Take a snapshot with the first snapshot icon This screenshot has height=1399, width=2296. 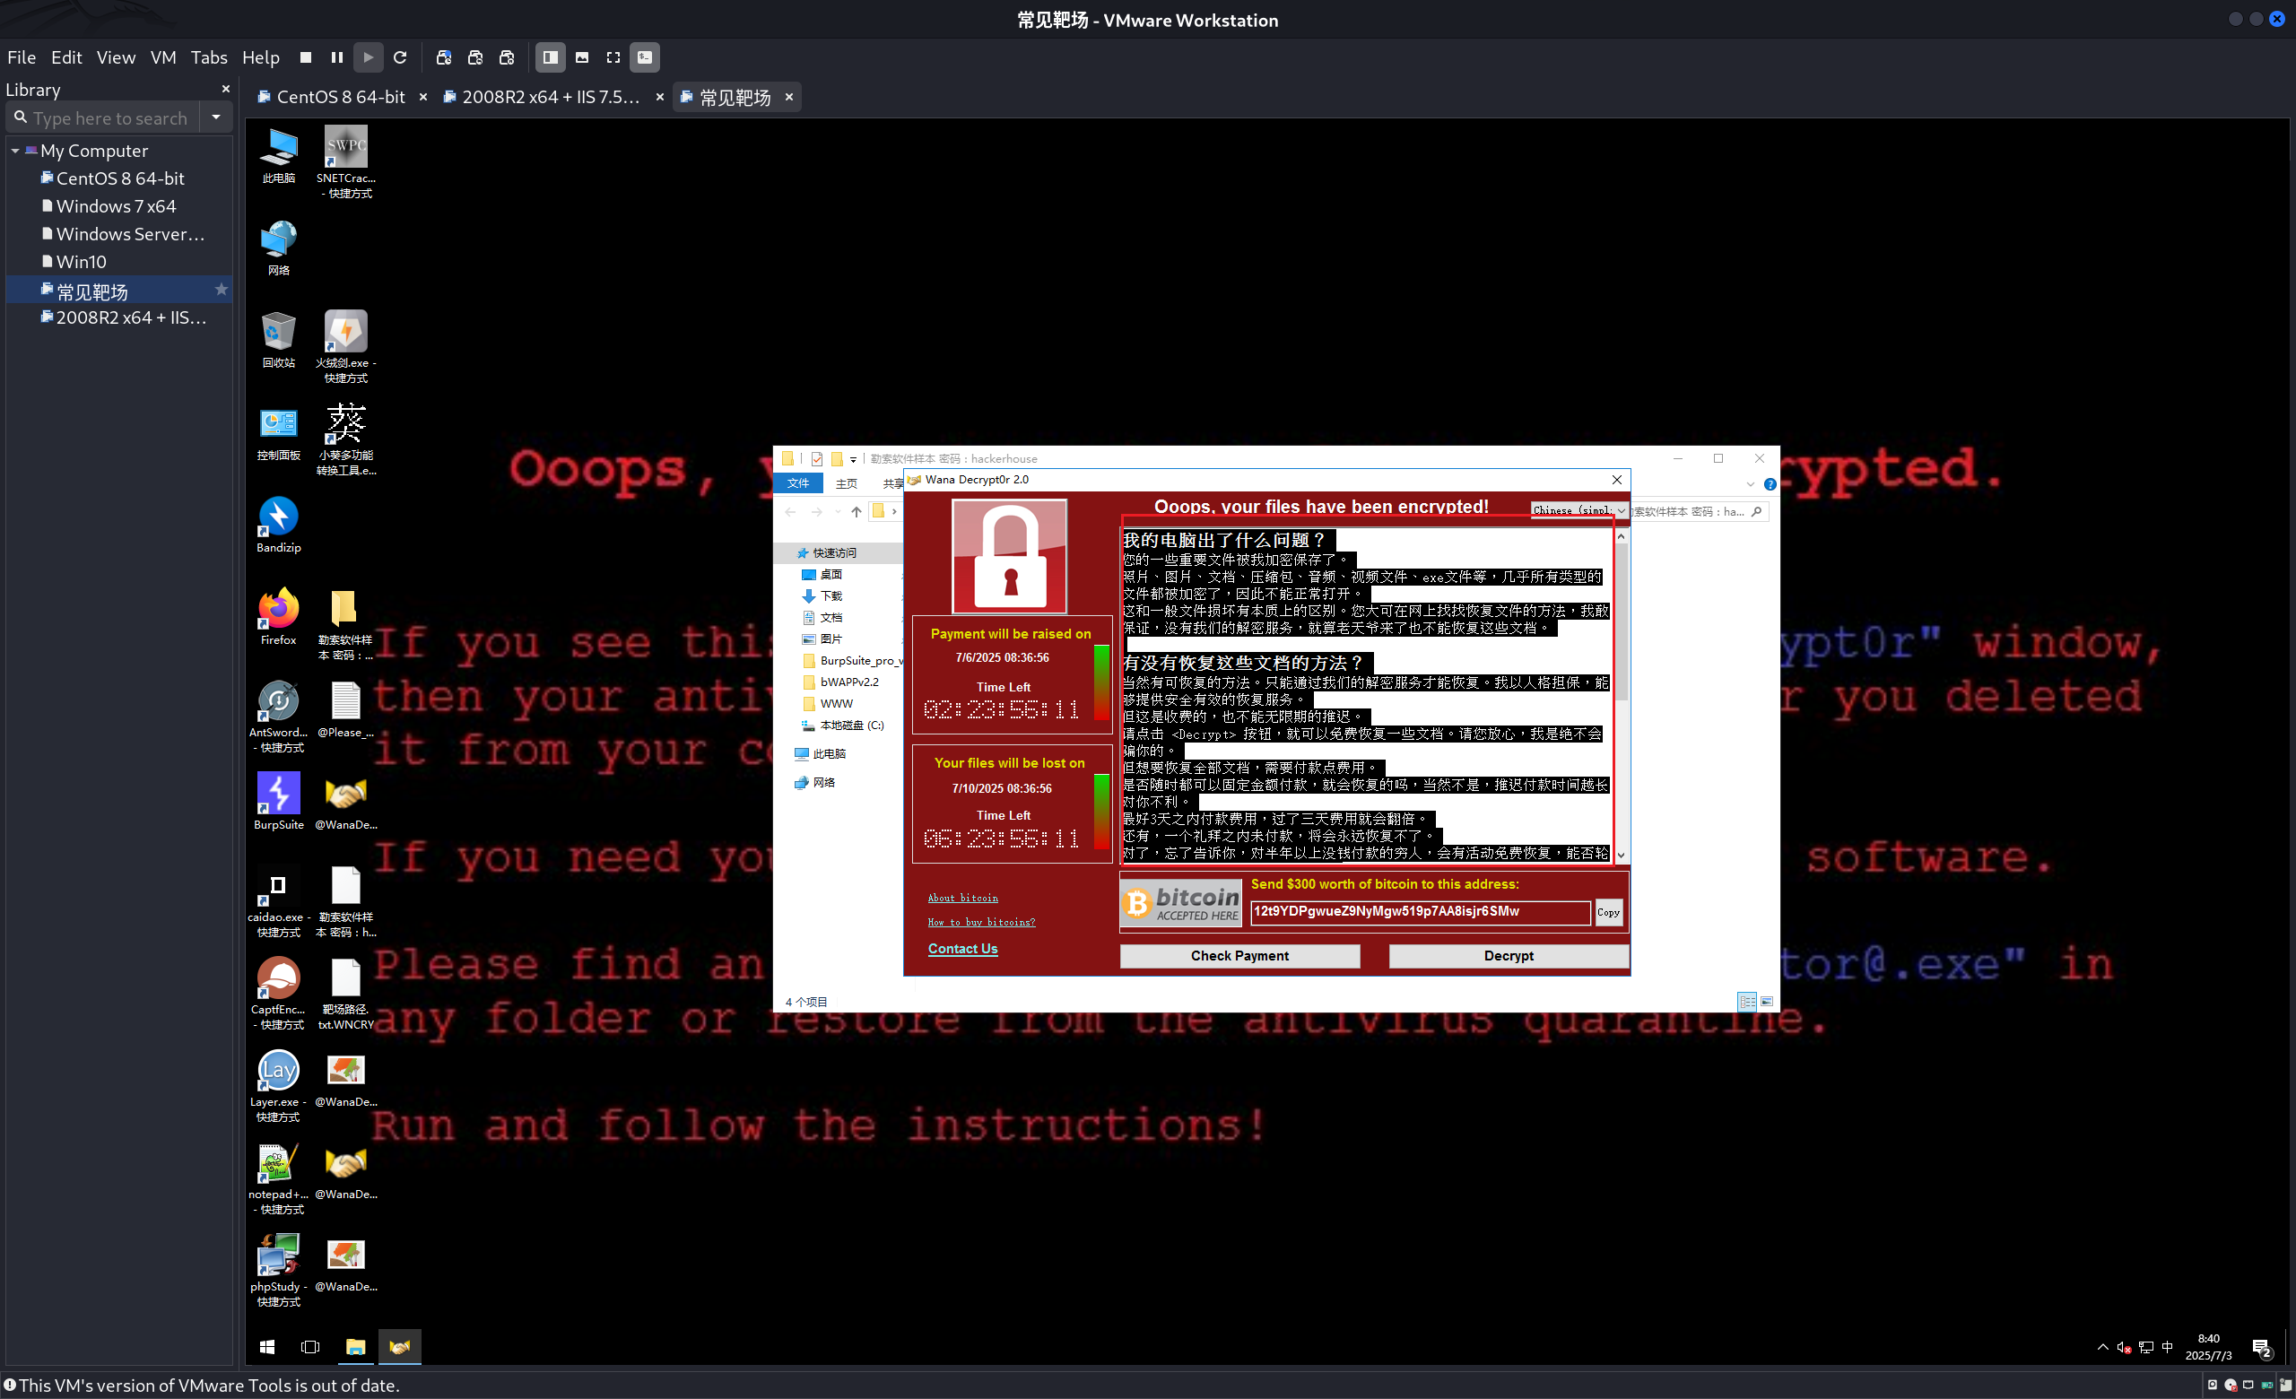tap(444, 57)
